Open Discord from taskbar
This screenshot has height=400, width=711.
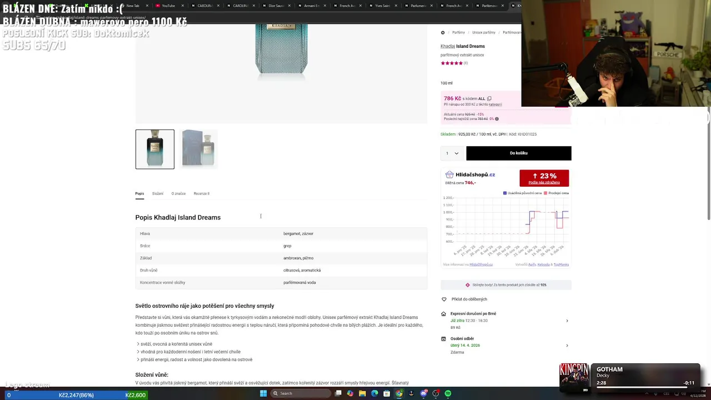(423, 393)
